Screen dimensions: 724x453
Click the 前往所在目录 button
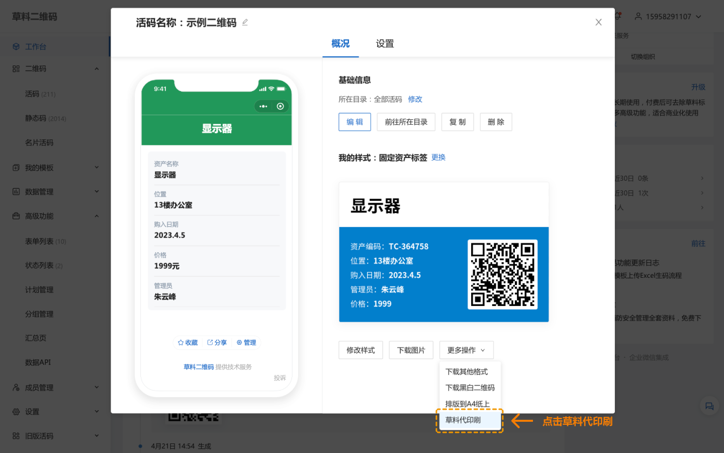pyautogui.click(x=406, y=122)
